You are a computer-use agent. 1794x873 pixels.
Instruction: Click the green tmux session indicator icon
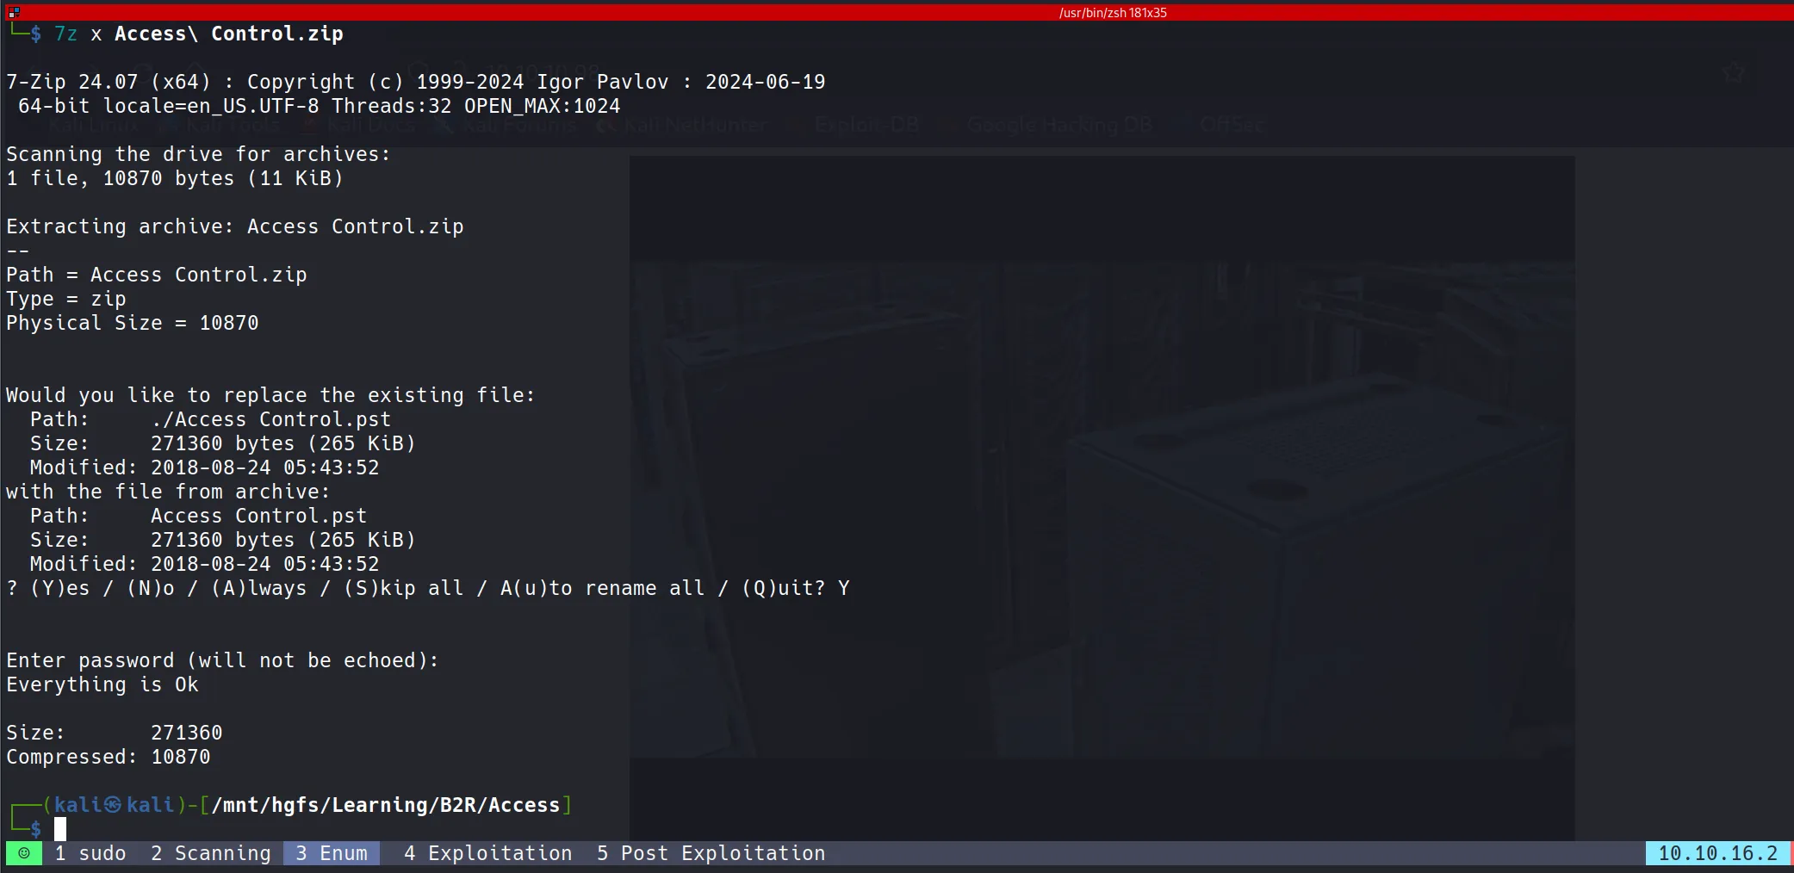[x=24, y=853]
